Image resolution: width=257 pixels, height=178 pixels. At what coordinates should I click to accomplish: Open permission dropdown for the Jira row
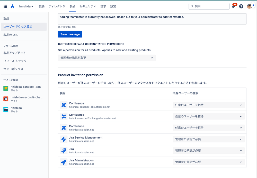pyautogui.click(x=209, y=151)
